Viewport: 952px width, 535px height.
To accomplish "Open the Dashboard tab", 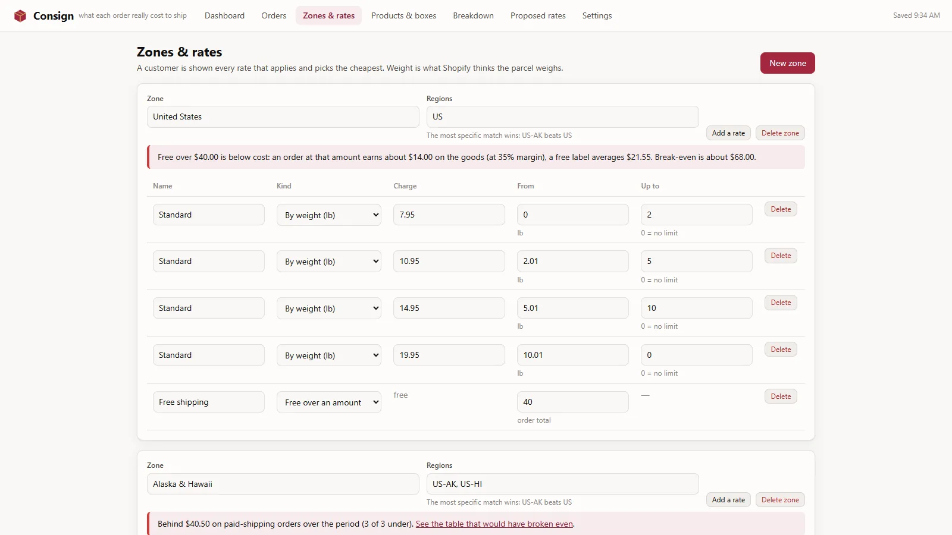I will click(x=224, y=15).
